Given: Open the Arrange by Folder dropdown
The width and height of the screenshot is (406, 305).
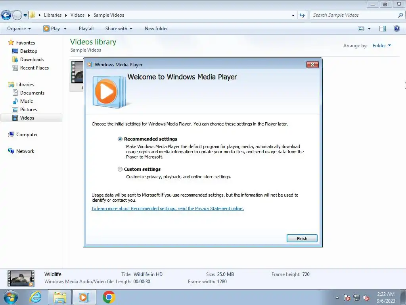Looking at the screenshot, I should tap(382, 46).
